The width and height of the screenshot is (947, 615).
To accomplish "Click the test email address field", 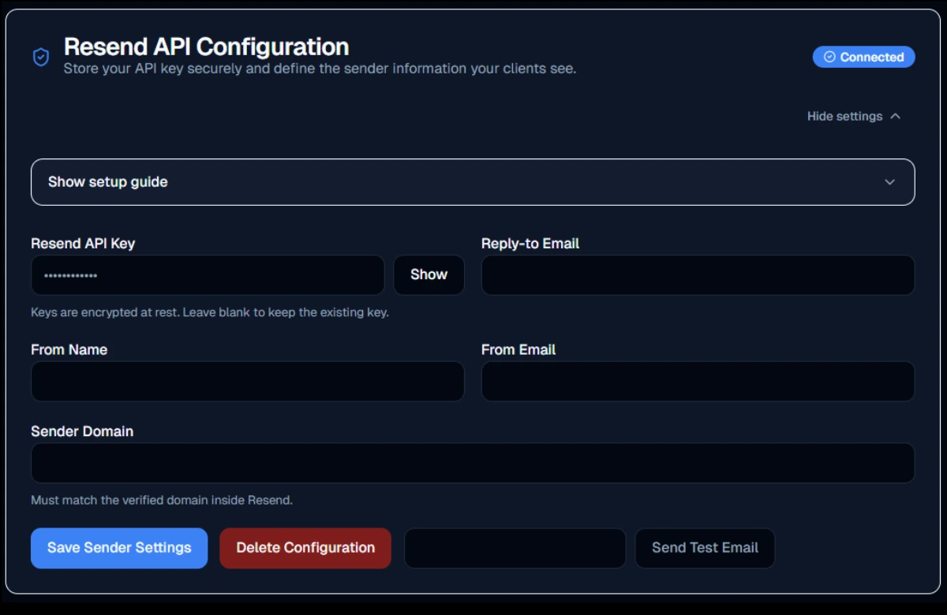I will coord(515,547).
